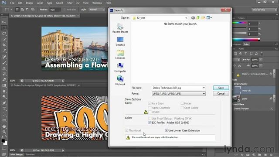Select the pano layer thumbnail
The image size is (279, 157).
[236, 99]
